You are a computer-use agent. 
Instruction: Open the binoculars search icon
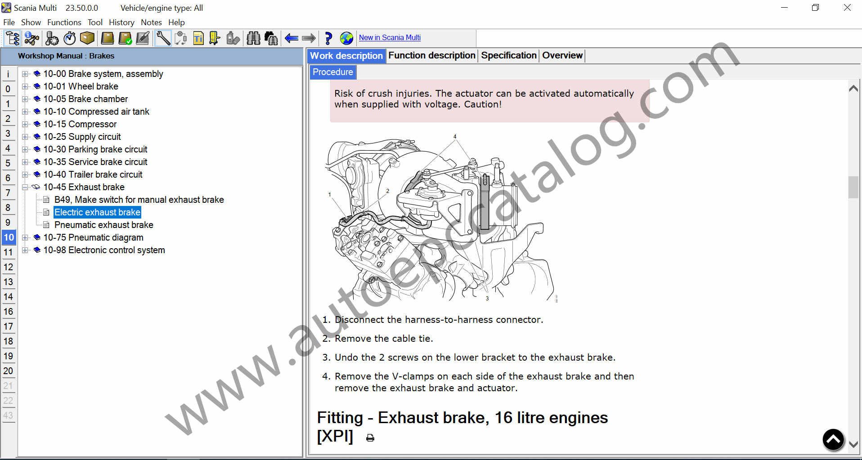253,38
